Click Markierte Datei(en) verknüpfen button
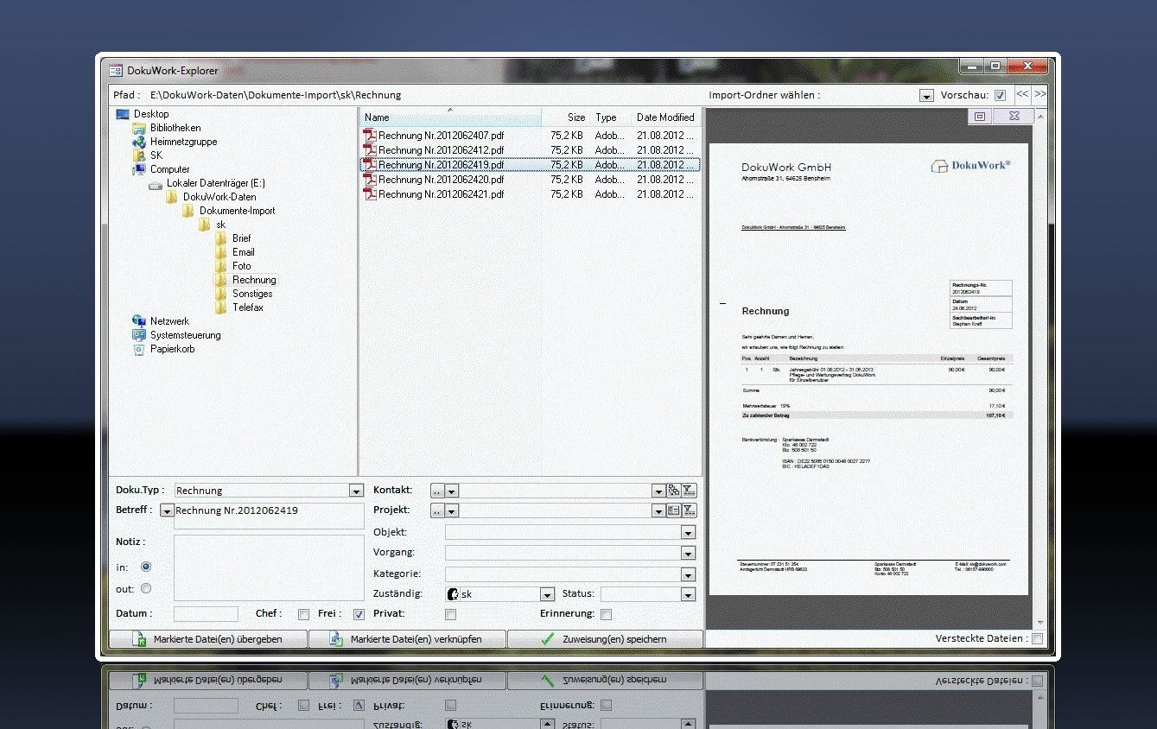This screenshot has width=1157, height=729. pos(406,639)
